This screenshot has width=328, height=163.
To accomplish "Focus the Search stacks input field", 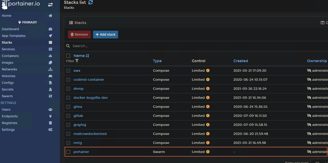I will [199, 46].
